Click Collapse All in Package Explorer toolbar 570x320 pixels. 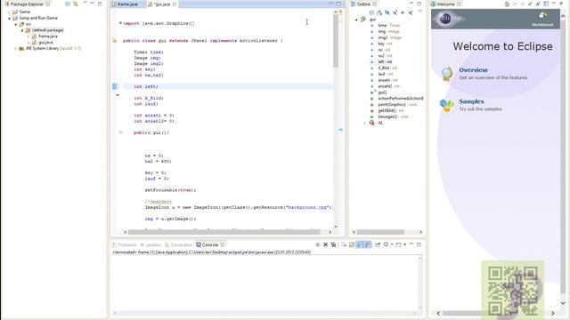coord(68,4)
